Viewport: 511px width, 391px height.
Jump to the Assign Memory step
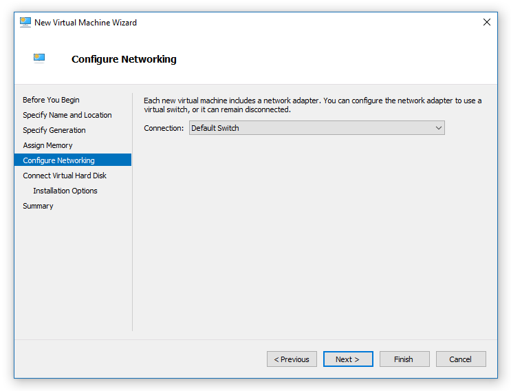click(x=47, y=145)
